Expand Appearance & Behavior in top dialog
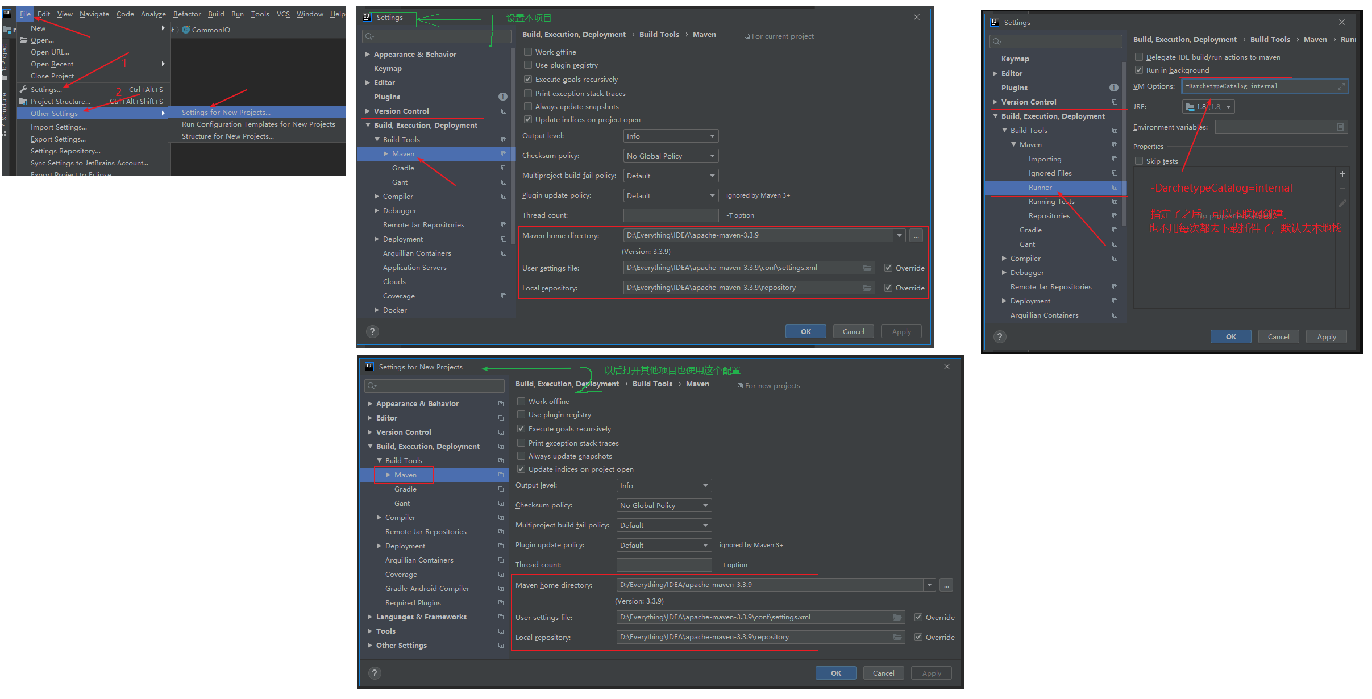This screenshot has width=1372, height=699. (368, 54)
